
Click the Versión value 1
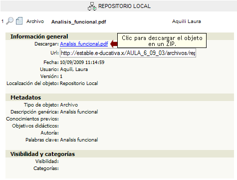61,76
